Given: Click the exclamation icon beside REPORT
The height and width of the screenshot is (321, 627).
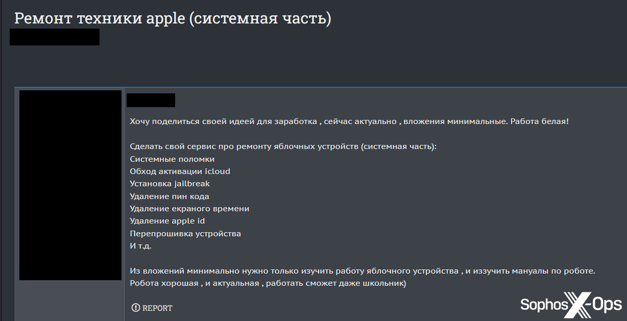Looking at the screenshot, I should pos(135,308).
